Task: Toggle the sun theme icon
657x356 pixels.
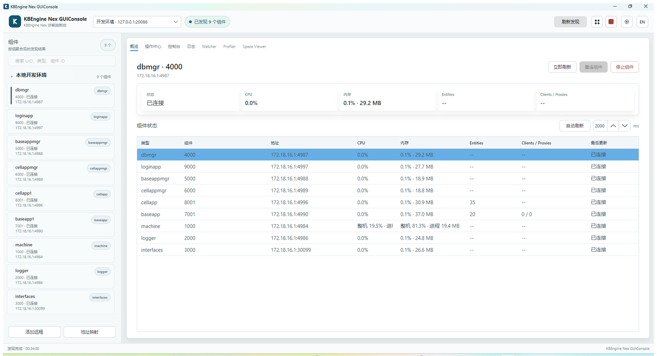Action: click(627, 22)
